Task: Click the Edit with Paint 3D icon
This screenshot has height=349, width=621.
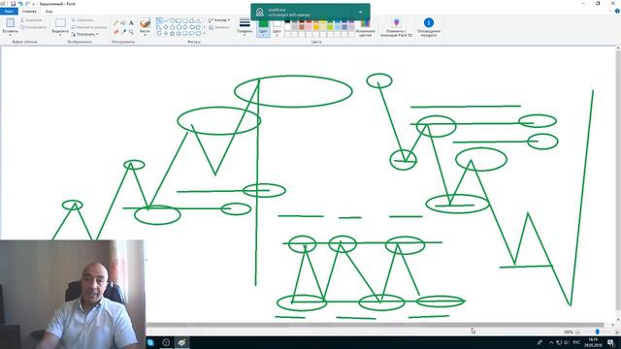Action: (x=396, y=22)
